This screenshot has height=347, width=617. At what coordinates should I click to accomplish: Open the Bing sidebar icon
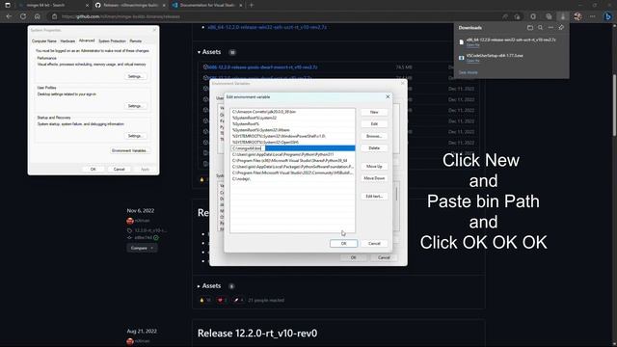(x=608, y=16)
